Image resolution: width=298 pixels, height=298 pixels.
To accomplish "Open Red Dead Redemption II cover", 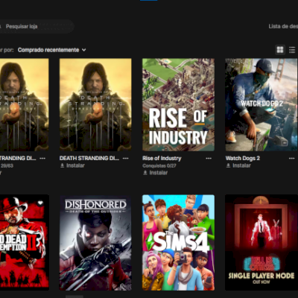I will (25, 242).
